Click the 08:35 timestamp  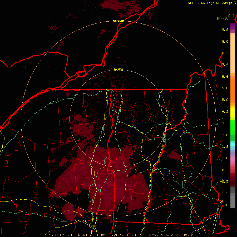(188, 235)
